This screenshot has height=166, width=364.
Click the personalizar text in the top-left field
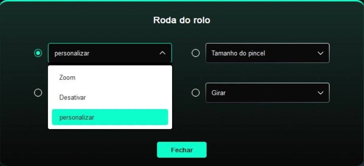point(72,53)
